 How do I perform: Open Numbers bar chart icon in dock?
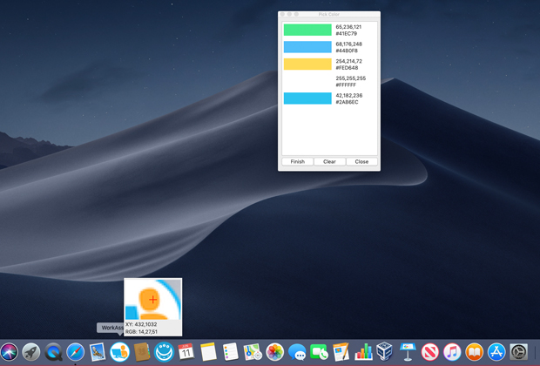point(363,352)
